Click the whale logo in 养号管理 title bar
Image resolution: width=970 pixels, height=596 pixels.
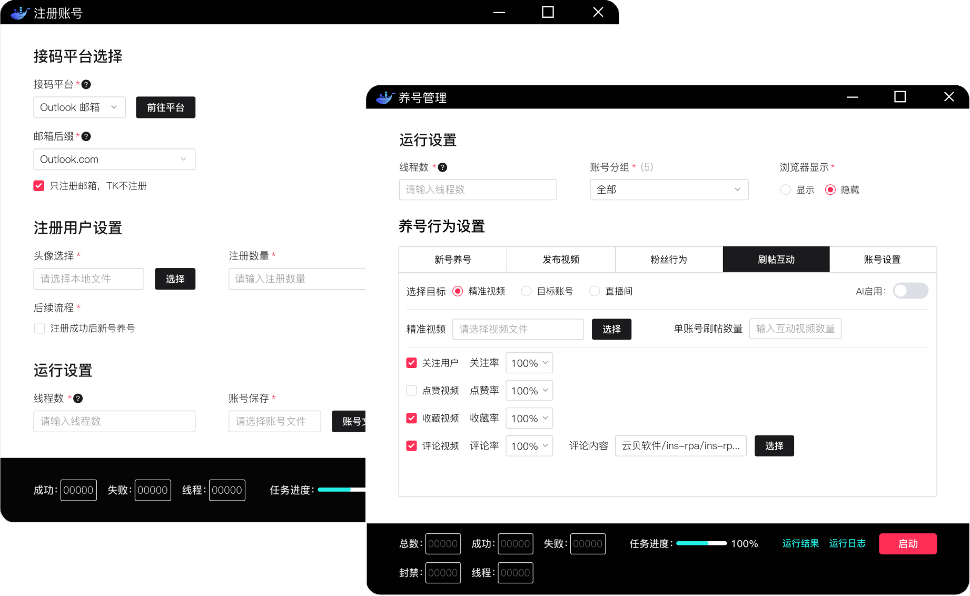(x=385, y=97)
